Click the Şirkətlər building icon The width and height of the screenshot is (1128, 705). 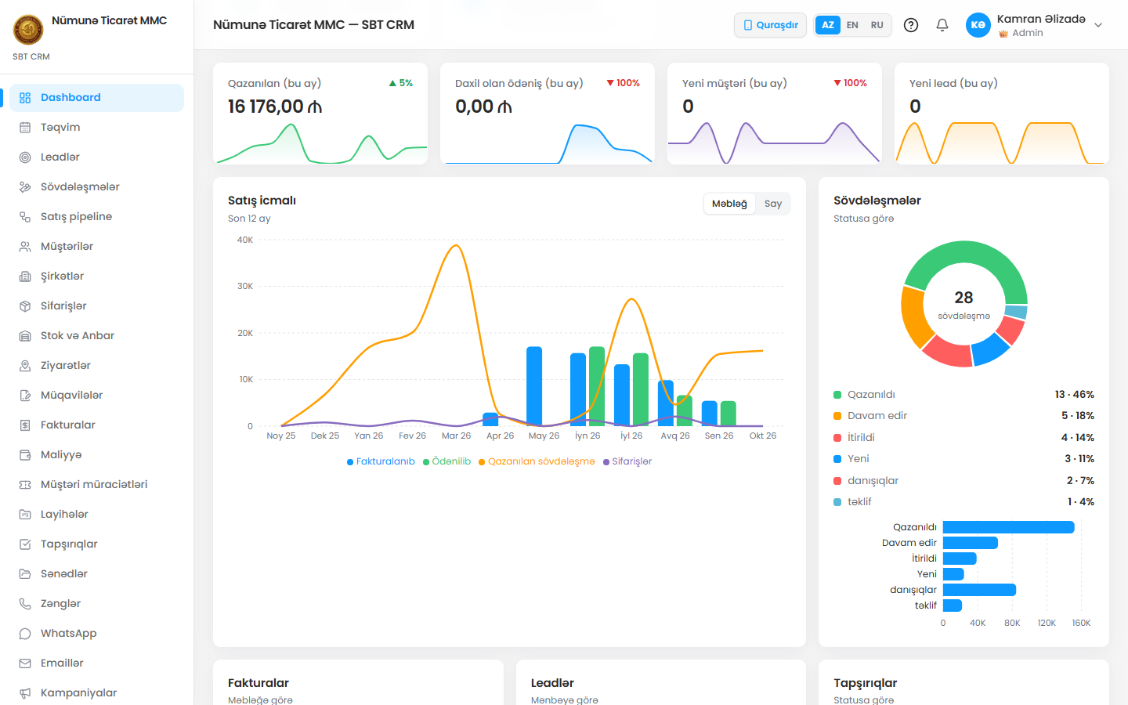[x=25, y=277]
